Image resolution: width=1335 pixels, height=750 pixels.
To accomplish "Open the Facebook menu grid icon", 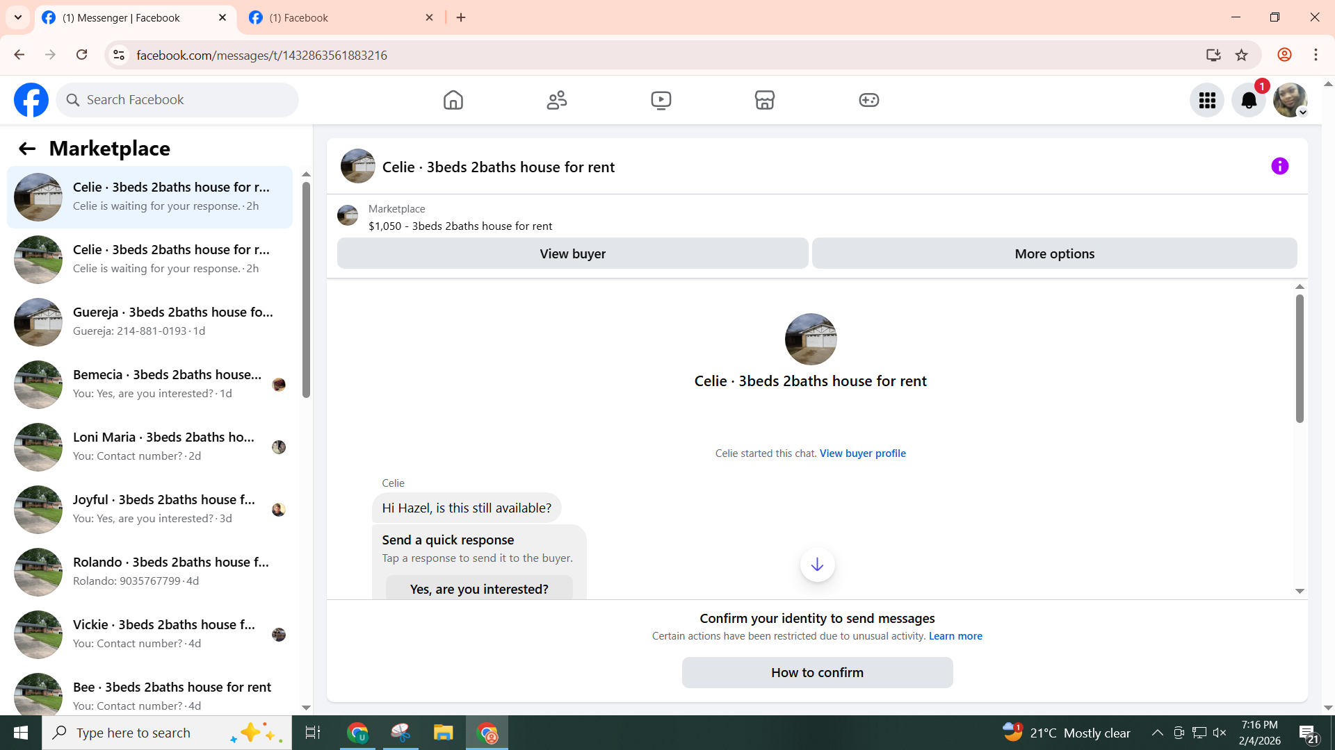I will [1206, 101].
